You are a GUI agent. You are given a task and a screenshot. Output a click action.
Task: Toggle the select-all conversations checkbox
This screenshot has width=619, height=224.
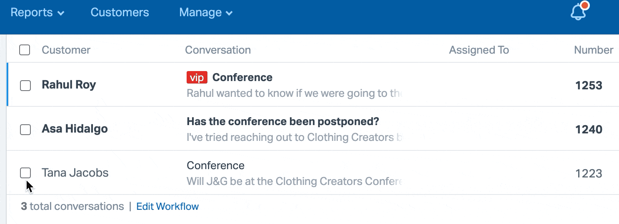coord(25,50)
